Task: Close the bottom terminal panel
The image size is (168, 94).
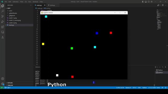Action: pos(165,67)
